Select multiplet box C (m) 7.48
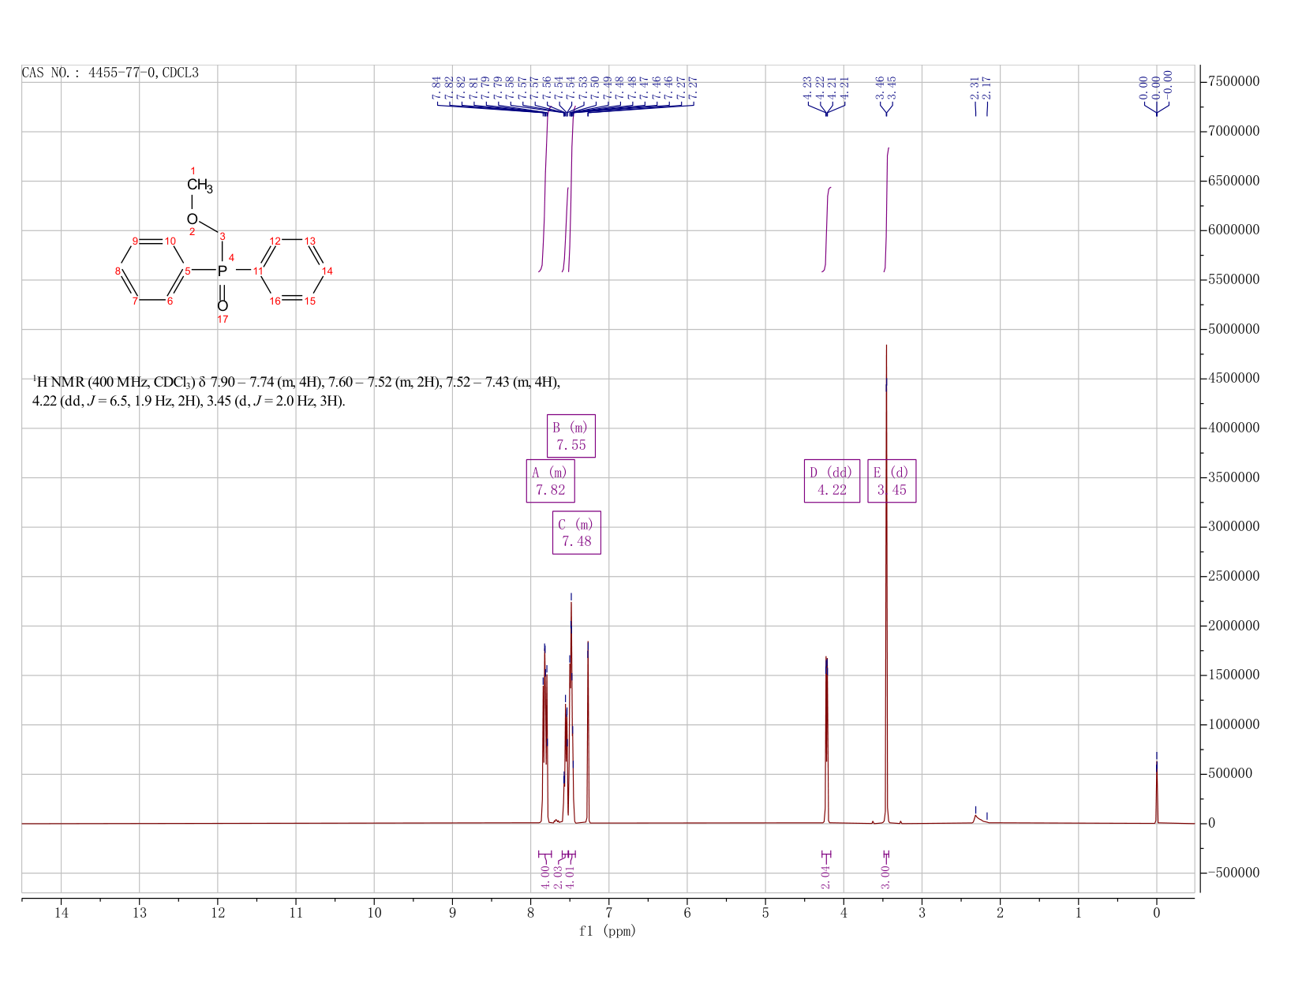The height and width of the screenshot is (1006, 1302). [577, 533]
